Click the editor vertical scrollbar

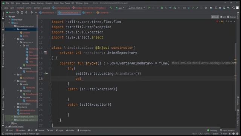235,77
